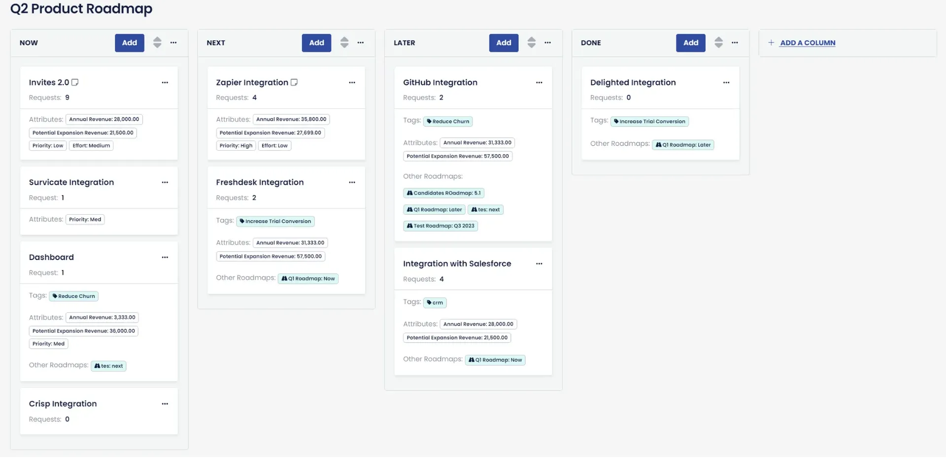Click Annual Revenue: 3,333.00 on Dashboard

[102, 318]
